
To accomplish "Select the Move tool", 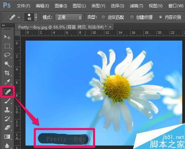I will 7,37.
